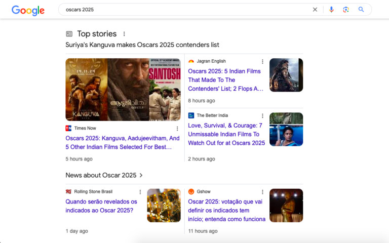Click in the oscars 2025 search field
Viewport: 389px width, 243px height.
(x=182, y=10)
